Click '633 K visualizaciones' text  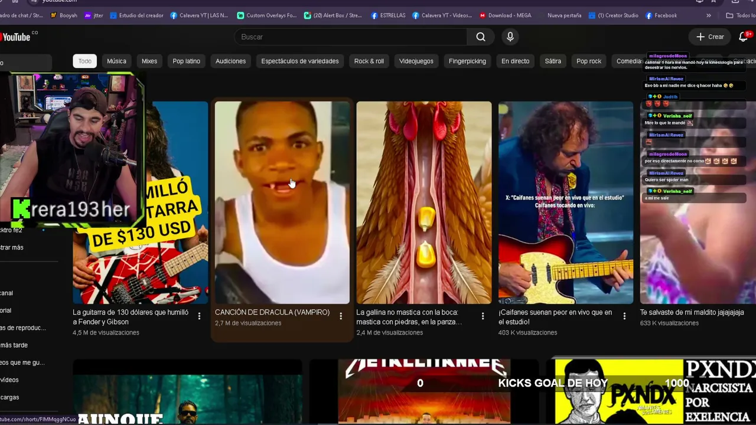click(669, 323)
